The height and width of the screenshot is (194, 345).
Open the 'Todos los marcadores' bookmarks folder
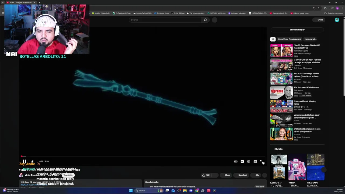click(x=334, y=13)
